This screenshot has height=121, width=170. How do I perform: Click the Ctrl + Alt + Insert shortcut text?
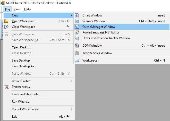click(153, 46)
